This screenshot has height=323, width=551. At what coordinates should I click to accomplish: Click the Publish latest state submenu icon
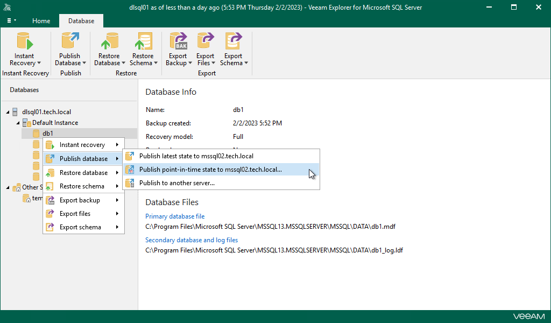(x=130, y=156)
